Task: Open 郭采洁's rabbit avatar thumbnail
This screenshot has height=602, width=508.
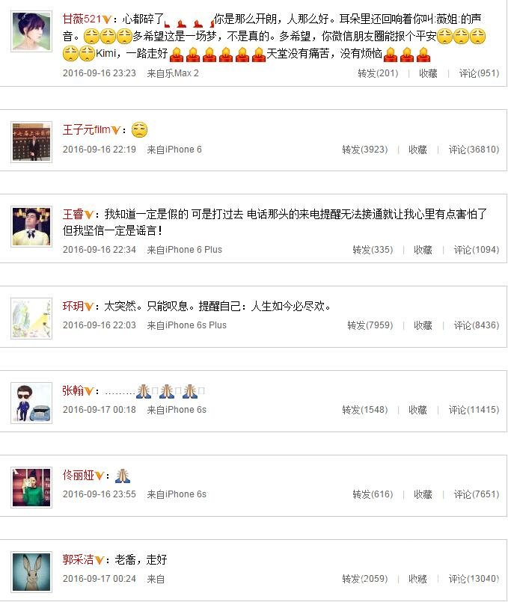Action: click(31, 572)
